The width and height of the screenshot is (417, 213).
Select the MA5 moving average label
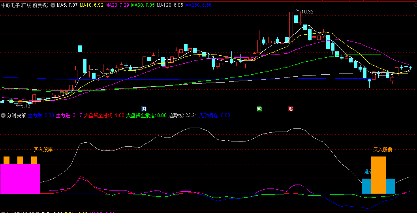point(67,6)
